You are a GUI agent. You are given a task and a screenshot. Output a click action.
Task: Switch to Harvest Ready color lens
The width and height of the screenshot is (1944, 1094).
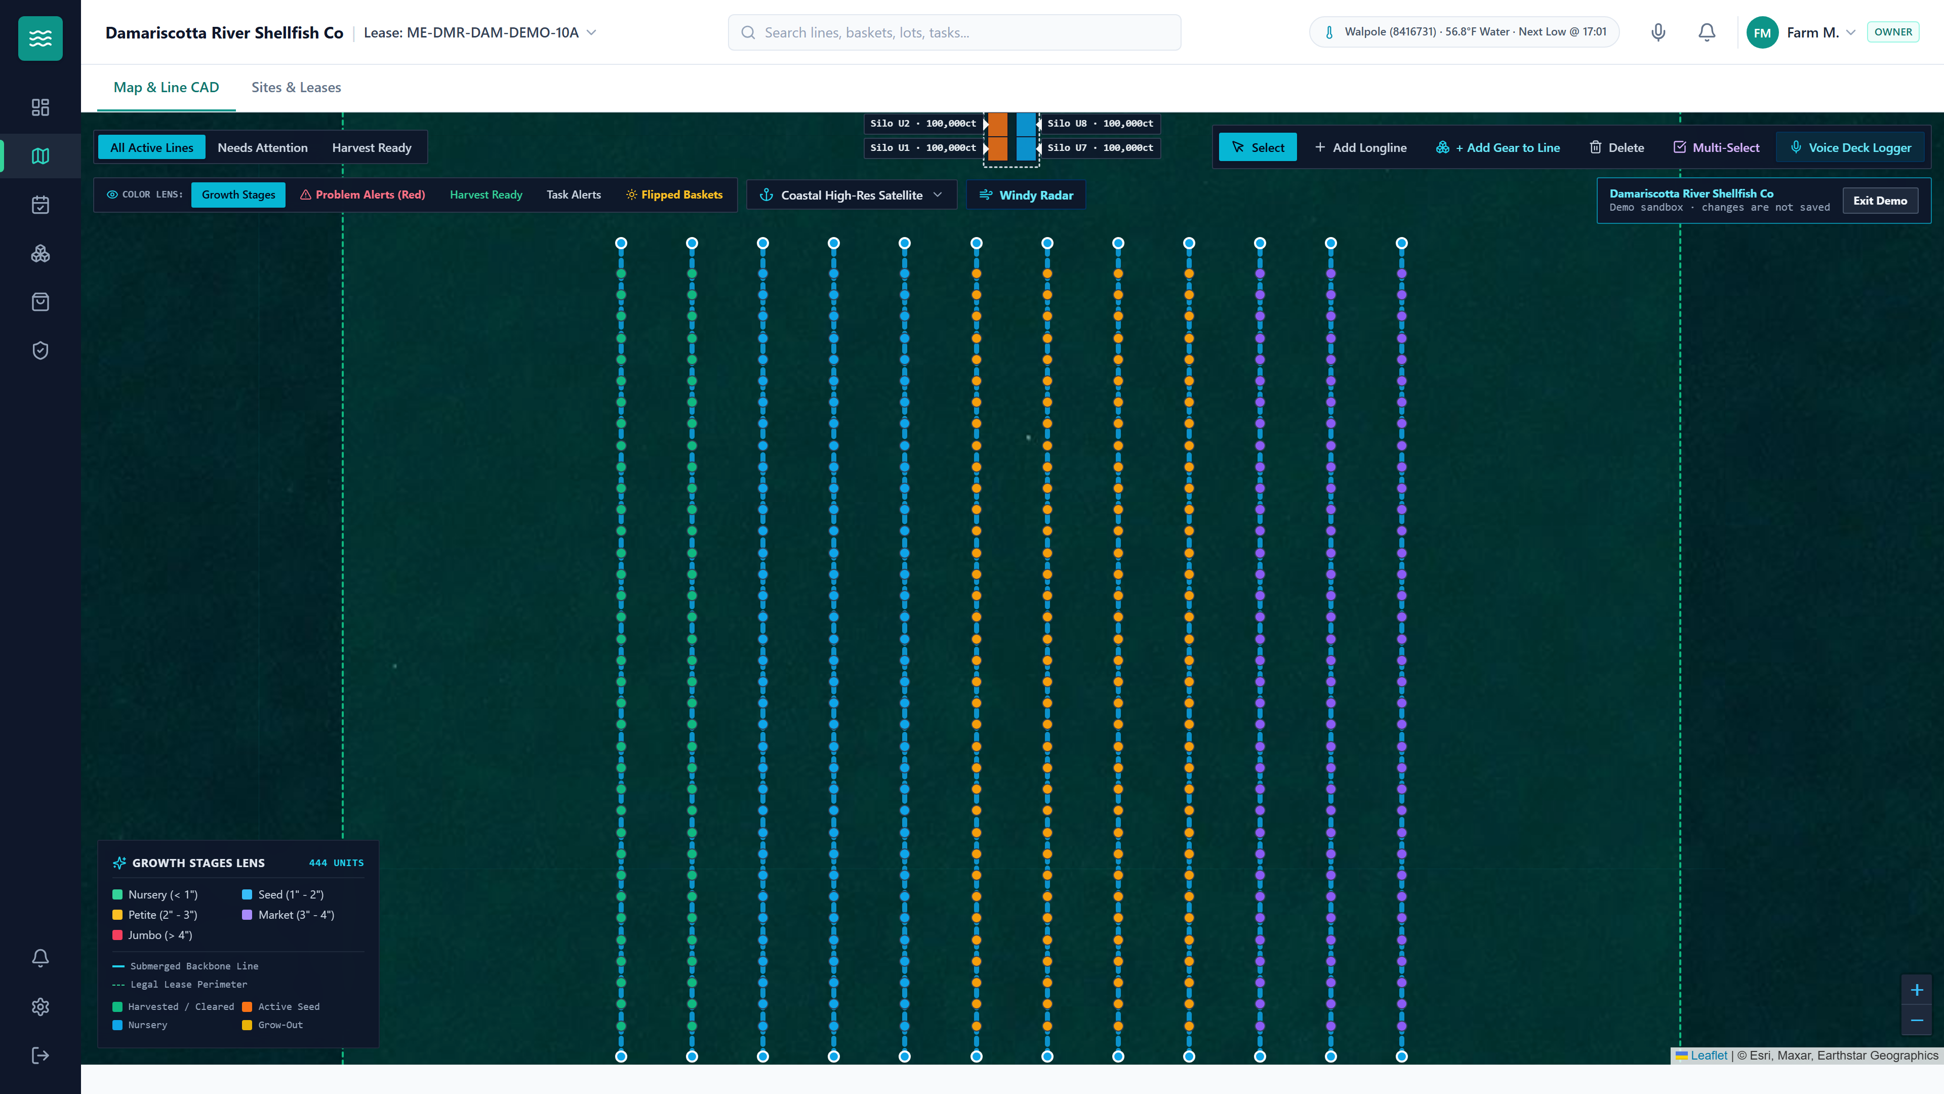486,195
